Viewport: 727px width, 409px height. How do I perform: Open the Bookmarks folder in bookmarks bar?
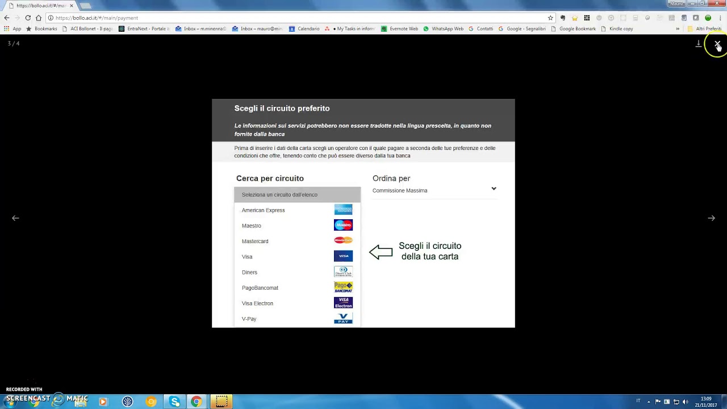pos(41,29)
